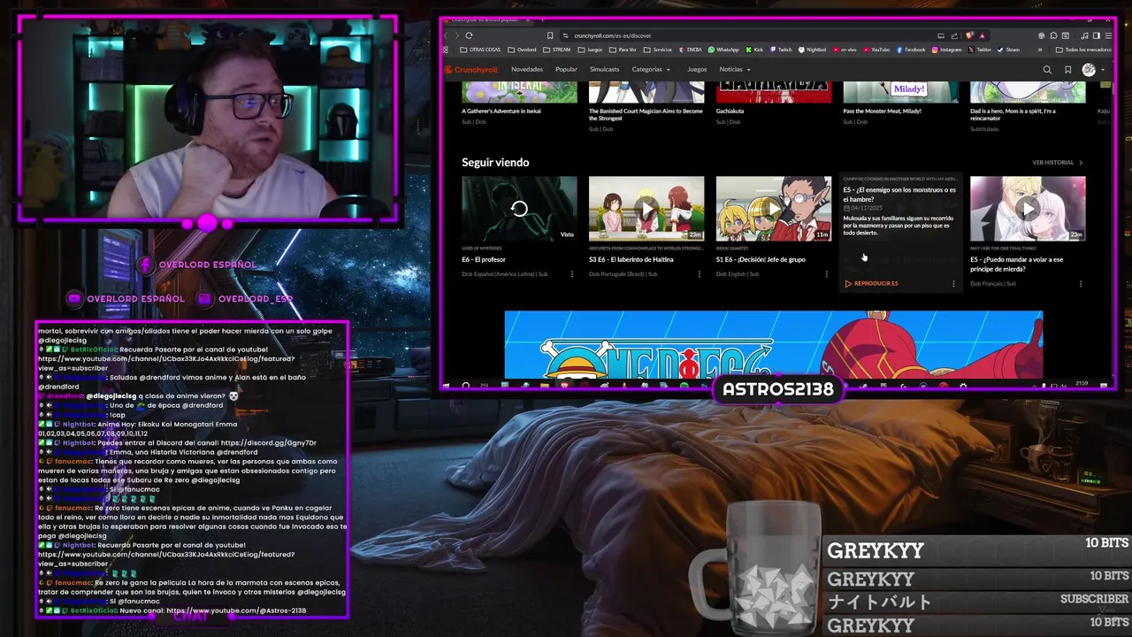Viewport: 1132px width, 637px height.
Task: Go forward with the browser's forward arrow
Action: tap(457, 35)
